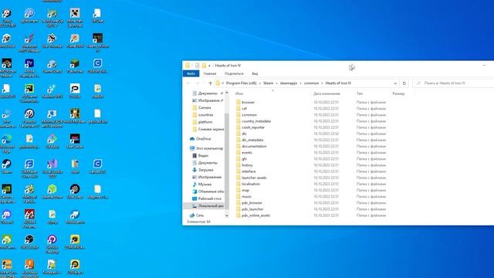The image size is (494, 278).
Task: Open the Visual Studio 2022 shortcut
Action: click(x=52, y=168)
